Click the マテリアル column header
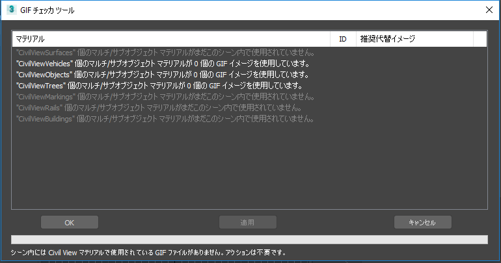The image size is (501, 263). coord(171,39)
